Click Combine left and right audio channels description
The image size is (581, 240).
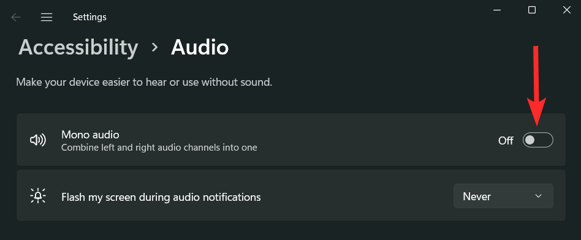coord(159,148)
